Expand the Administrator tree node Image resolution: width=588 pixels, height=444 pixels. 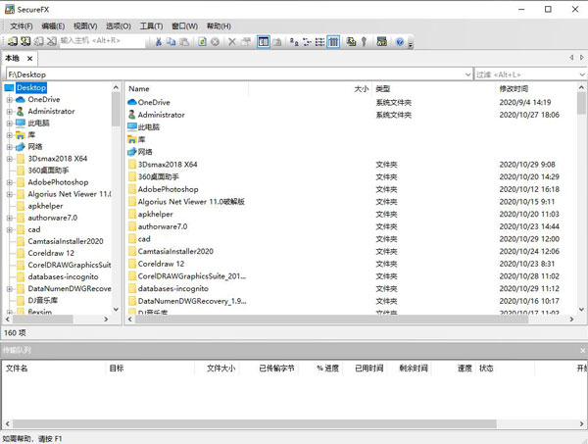point(9,112)
